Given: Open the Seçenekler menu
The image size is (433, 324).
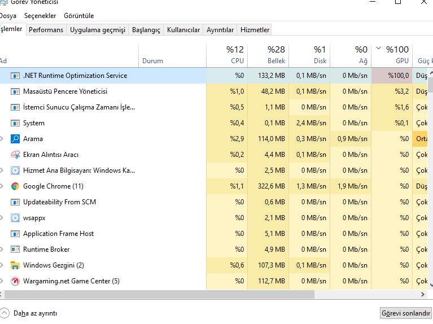Looking at the screenshot, I should click(x=40, y=16).
